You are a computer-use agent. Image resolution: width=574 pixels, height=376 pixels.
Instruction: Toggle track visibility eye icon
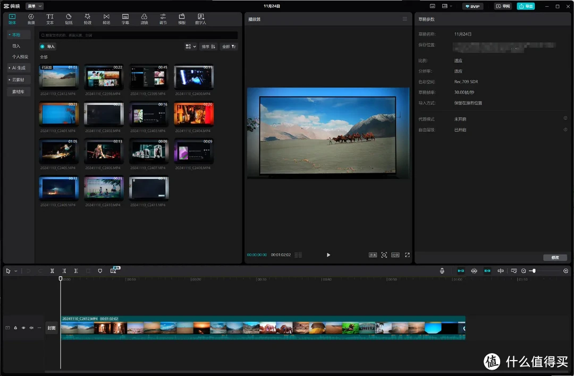[23, 328]
